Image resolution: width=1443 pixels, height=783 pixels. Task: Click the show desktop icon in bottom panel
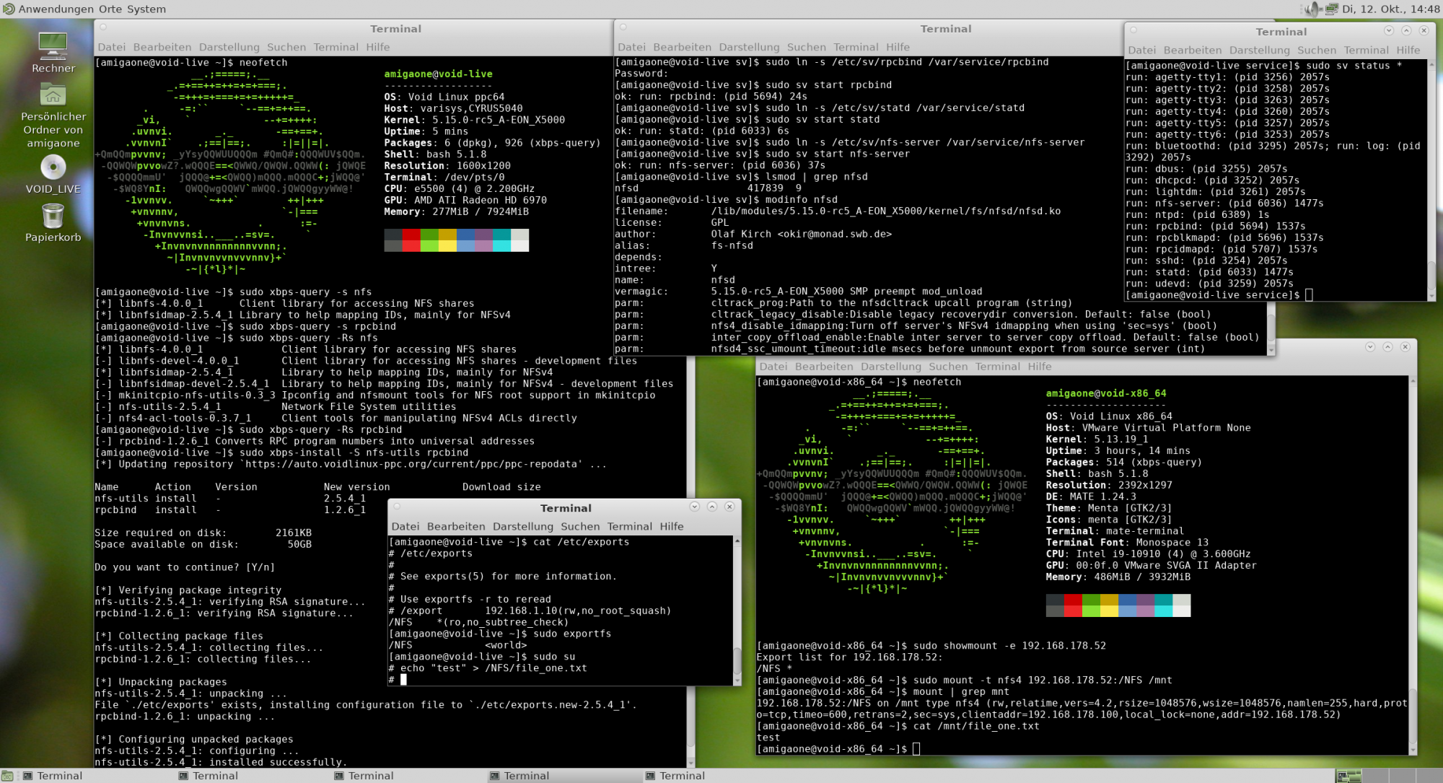[x=8, y=776]
